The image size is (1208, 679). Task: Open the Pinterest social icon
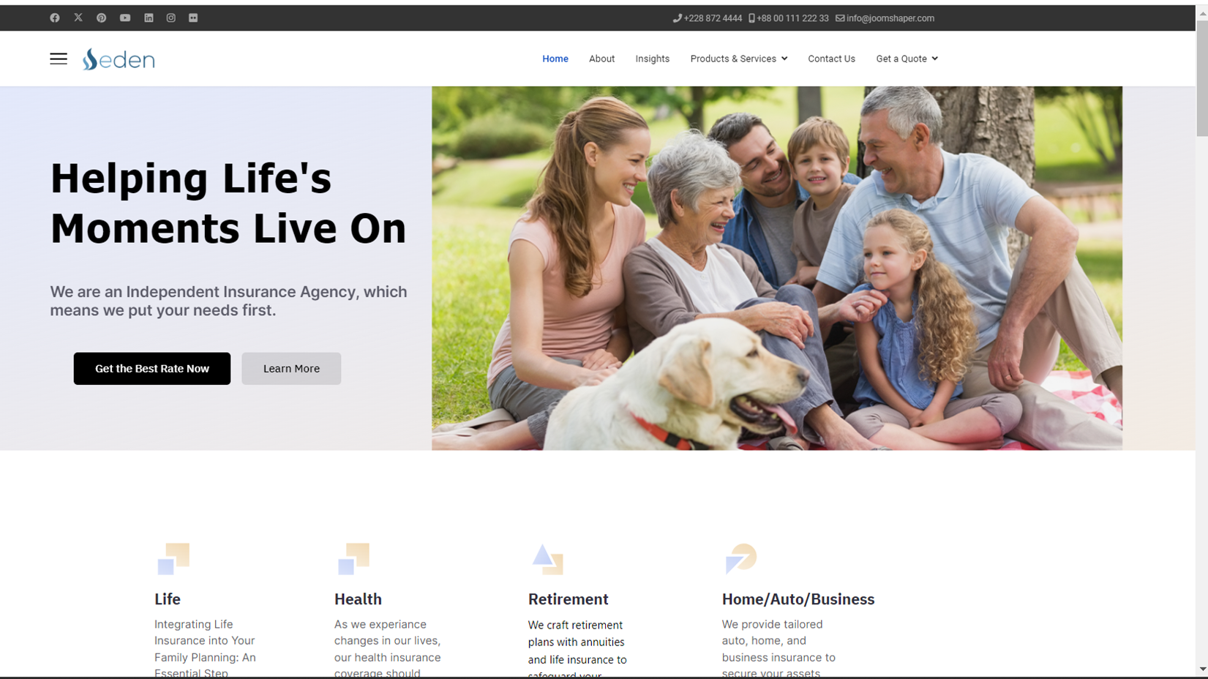102,18
